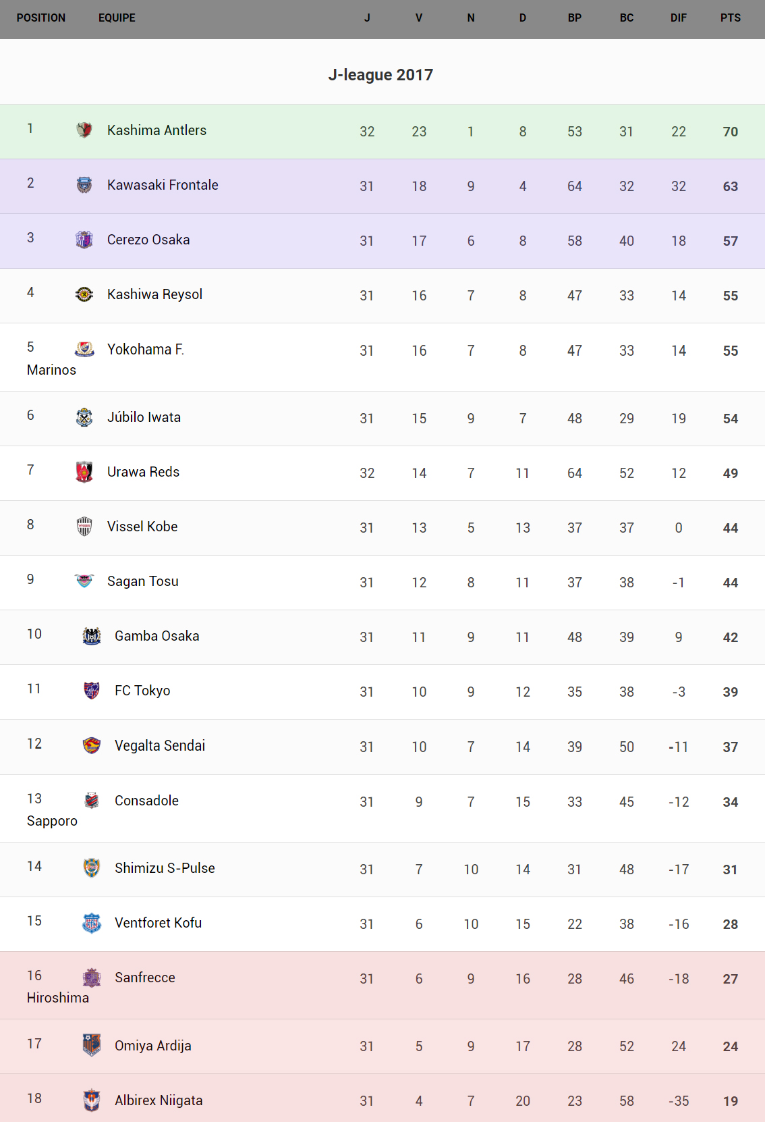Click the Omiya Ardija orange logo
765x1122 pixels.
[92, 1045]
